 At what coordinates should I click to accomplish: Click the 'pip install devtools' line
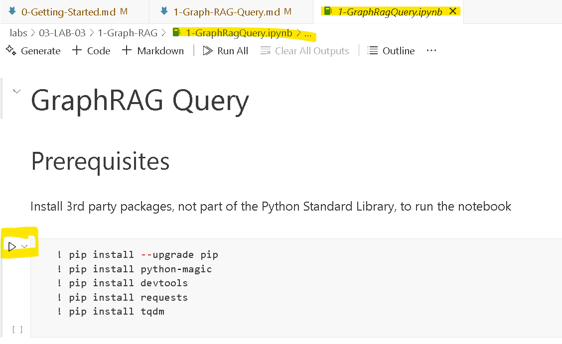point(122,283)
